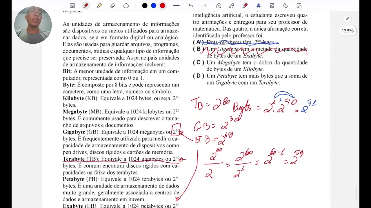
Task: Open the on-screen keyboard tool
Action: pyautogui.click(x=72, y=5)
